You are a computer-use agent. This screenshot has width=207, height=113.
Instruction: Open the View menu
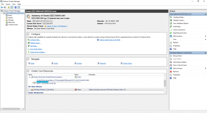coord(14,4)
